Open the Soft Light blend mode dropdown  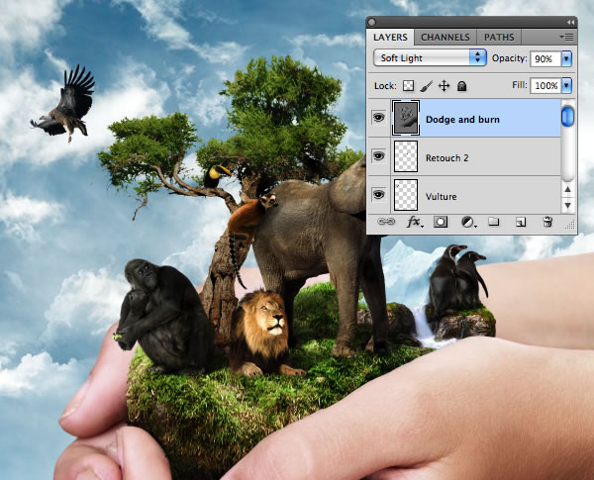[430, 58]
